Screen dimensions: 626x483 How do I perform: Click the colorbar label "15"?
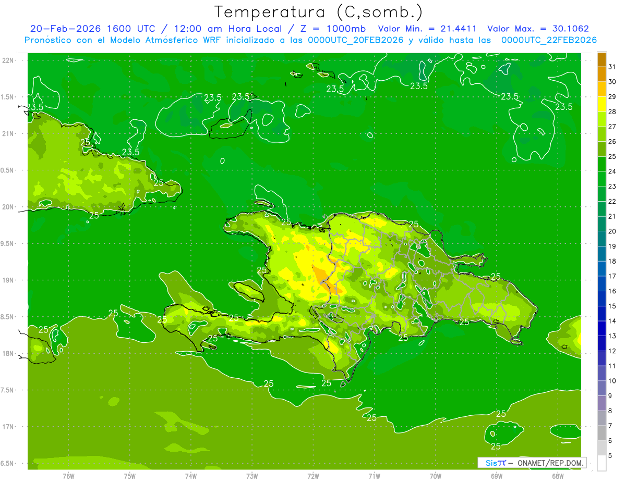coord(612,306)
